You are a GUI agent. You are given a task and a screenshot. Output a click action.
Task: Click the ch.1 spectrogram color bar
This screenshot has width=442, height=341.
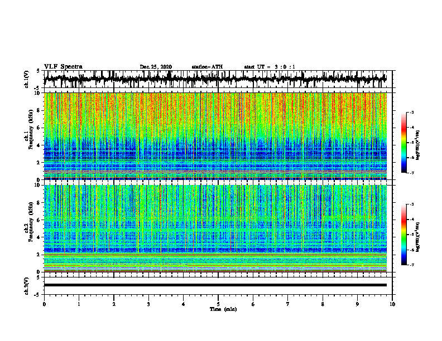(404, 143)
